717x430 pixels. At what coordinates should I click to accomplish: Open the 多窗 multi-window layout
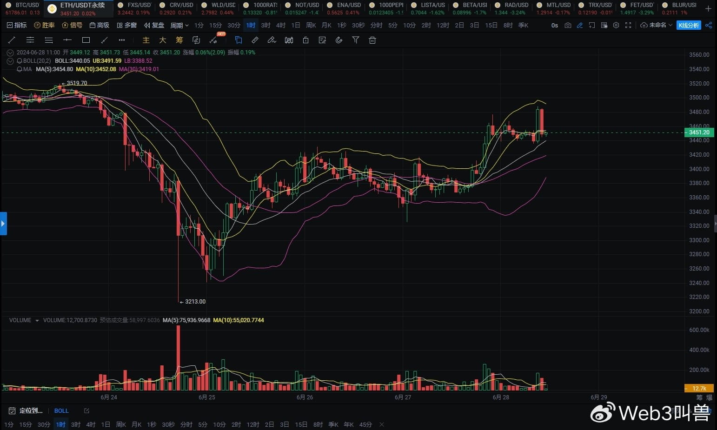(x=127, y=25)
